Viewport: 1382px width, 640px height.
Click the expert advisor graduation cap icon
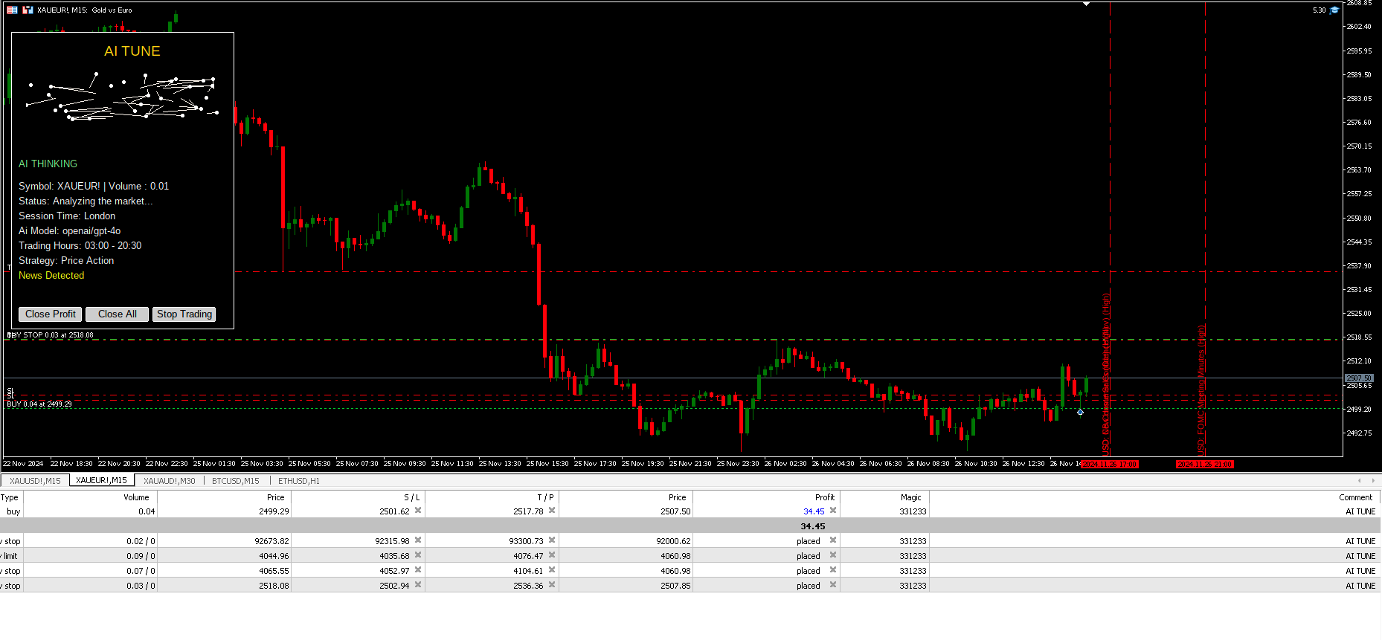click(1334, 10)
